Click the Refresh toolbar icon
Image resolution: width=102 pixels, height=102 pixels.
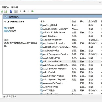(x=2, y=11)
